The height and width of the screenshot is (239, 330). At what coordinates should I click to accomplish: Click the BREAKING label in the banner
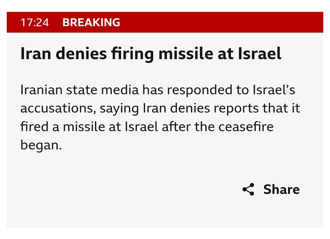[x=91, y=22]
